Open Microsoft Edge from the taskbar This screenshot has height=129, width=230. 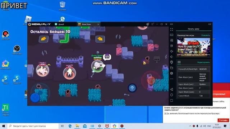coord(70,126)
